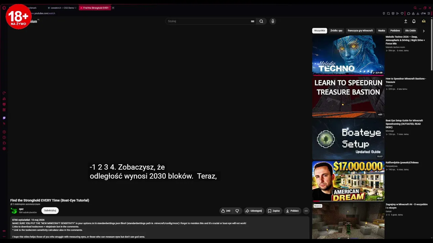Image resolution: width=433 pixels, height=243 pixels.
Task: Open the American Dream $17.000.000 thumbnail
Action: [348, 181]
